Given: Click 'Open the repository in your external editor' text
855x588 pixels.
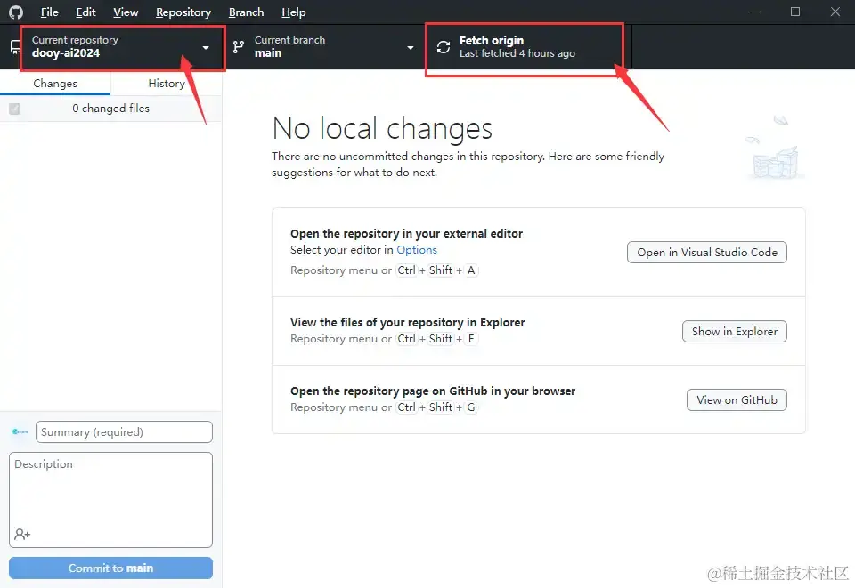Looking at the screenshot, I should coord(406,234).
